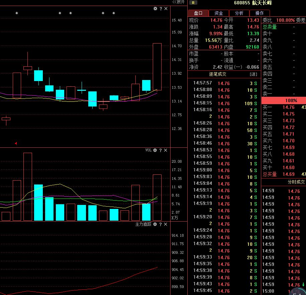Expand panel with <<展开 button
The image size is (306, 295).
pos(178,2)
